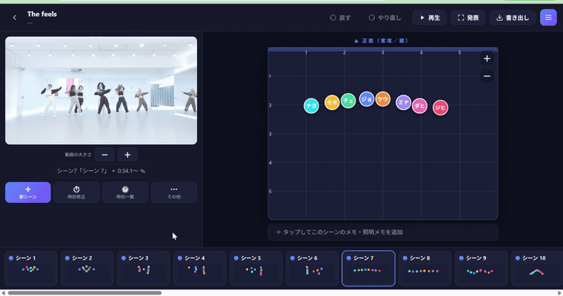This screenshot has width=563, height=296.
Task: Click the 正面（客席／鏡） stage label
Action: click(x=382, y=41)
